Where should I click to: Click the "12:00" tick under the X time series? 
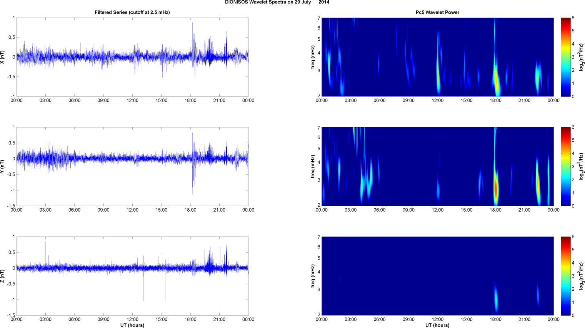click(x=132, y=101)
